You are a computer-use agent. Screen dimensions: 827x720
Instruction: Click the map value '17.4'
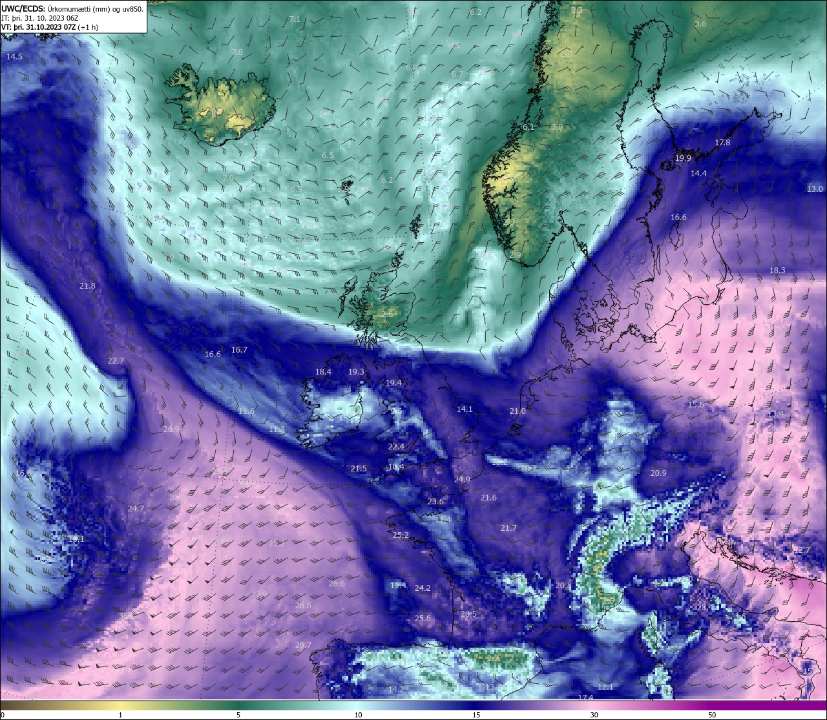[x=585, y=698]
